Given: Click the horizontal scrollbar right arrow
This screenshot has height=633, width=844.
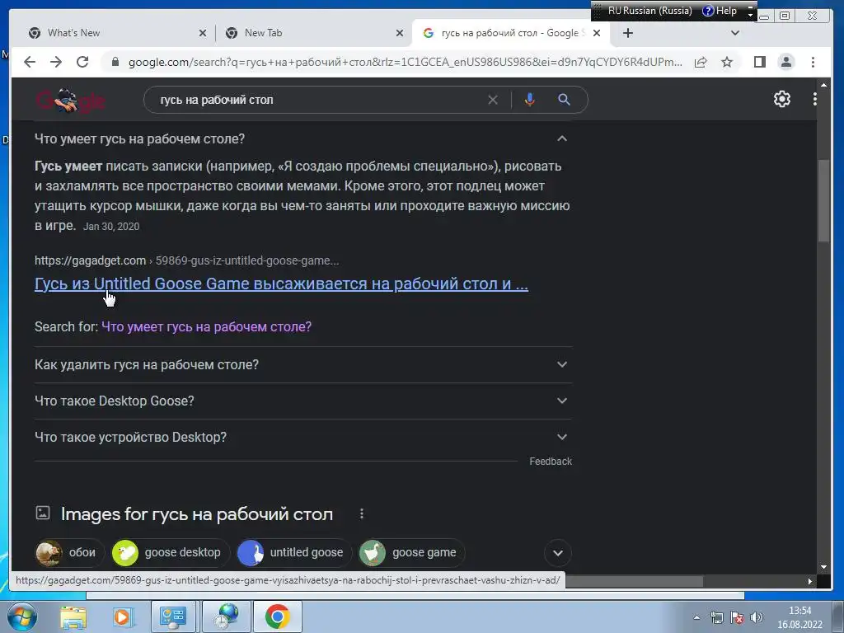Looking at the screenshot, I should click(x=809, y=581).
